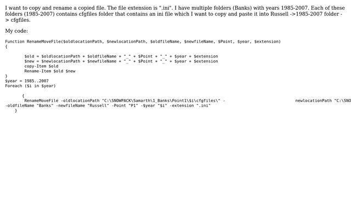
Task: Click the $year = 1985..2007 line
Action: pos(27,81)
